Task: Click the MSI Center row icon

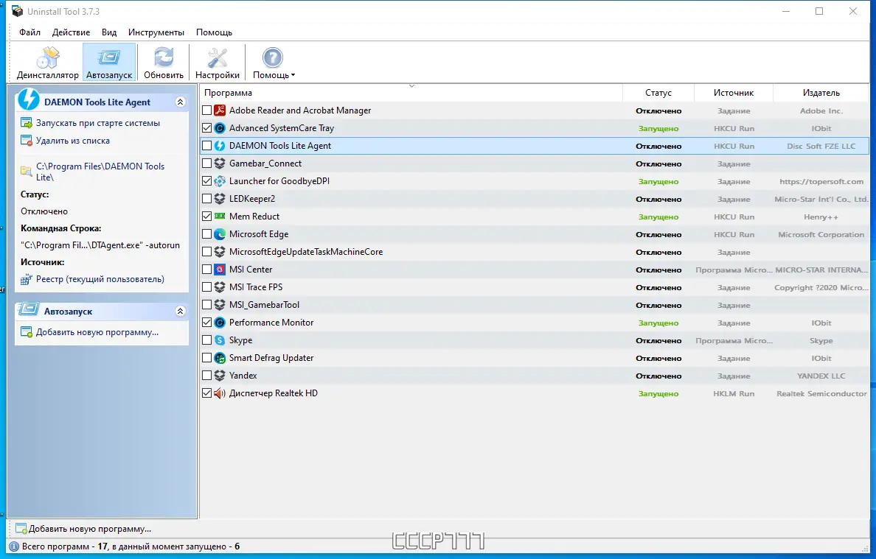Action: 220,270
